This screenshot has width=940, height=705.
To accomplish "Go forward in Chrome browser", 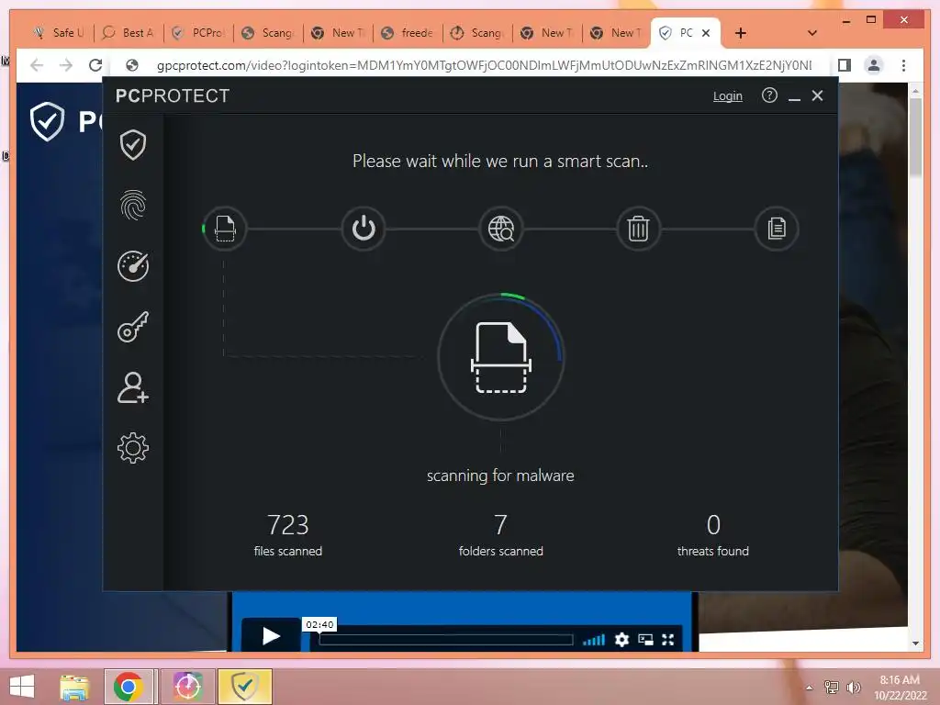I will click(x=66, y=65).
